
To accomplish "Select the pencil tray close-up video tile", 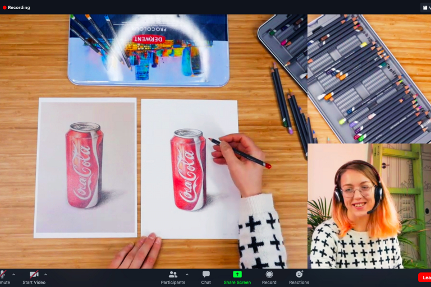I will 369,78.
